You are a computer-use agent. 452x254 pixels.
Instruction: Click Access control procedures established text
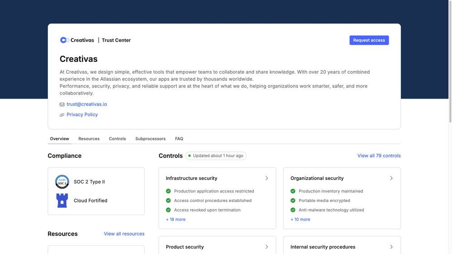tap(213, 200)
